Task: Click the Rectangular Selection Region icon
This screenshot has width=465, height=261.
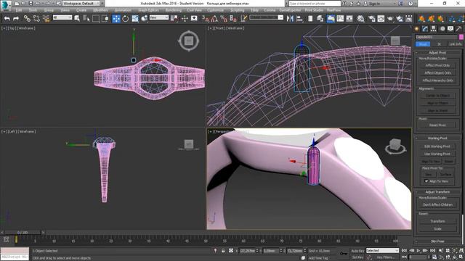Action: click(x=96, y=19)
